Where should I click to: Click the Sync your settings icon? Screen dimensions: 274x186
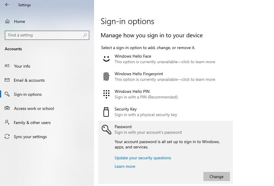7,137
